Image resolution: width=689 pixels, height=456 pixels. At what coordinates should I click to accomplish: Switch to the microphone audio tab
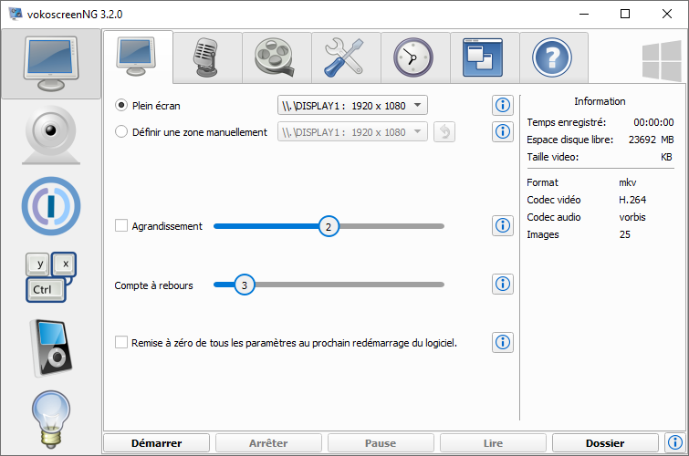[207, 58]
